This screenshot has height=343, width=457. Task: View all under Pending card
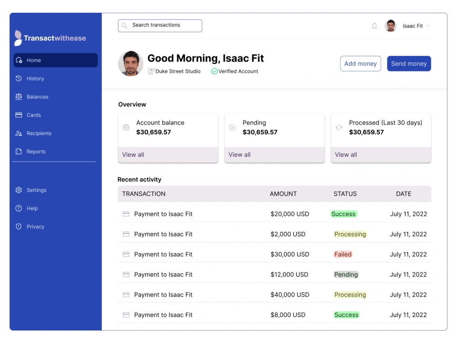click(x=239, y=155)
